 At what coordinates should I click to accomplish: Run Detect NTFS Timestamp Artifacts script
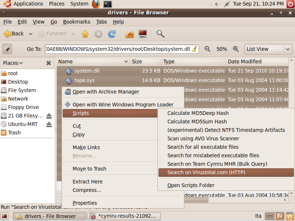pos(226,130)
